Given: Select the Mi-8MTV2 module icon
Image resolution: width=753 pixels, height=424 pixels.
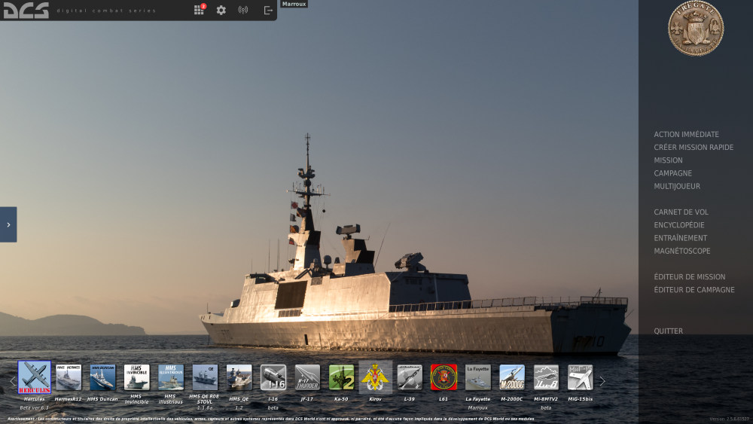Looking at the screenshot, I should 545,377.
